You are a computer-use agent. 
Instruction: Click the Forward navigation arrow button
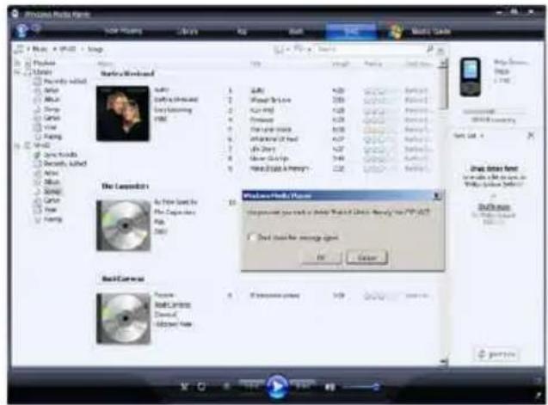36,28
